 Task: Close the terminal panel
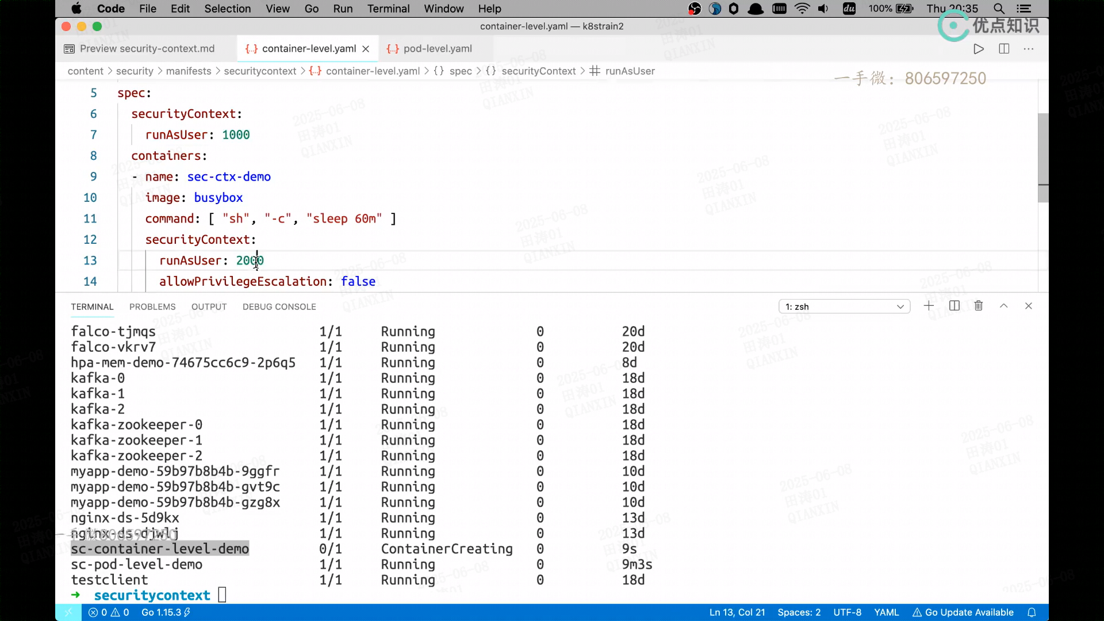(1029, 306)
